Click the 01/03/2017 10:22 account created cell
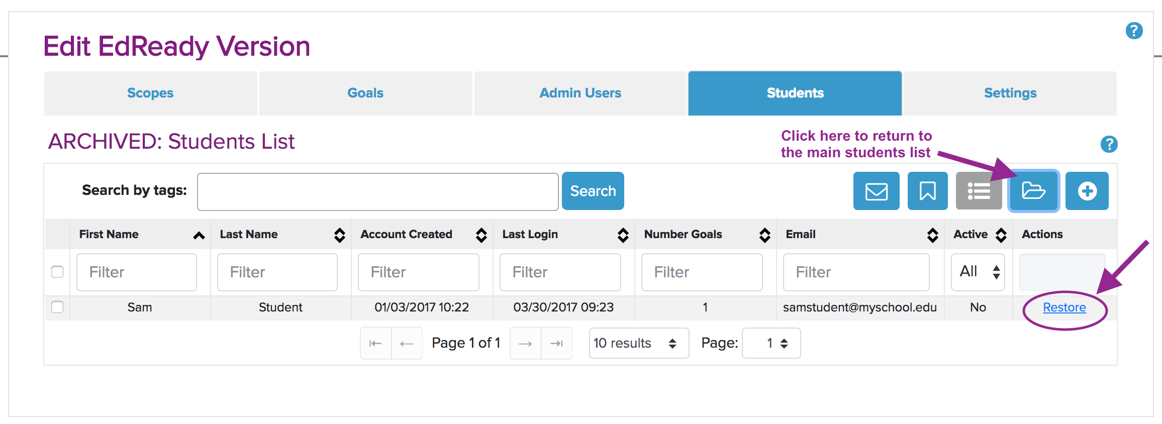The width and height of the screenshot is (1162, 424). pos(422,307)
